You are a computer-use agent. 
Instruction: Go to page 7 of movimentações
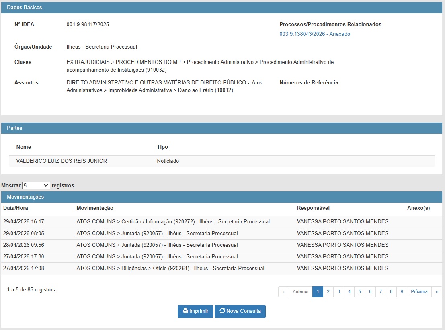(x=381, y=292)
